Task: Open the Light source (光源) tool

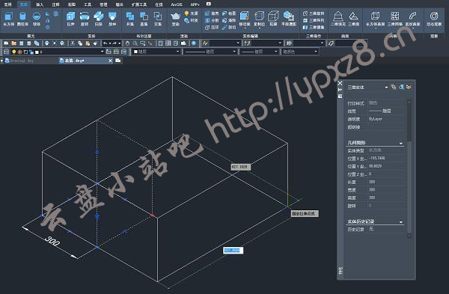Action: 191,13
